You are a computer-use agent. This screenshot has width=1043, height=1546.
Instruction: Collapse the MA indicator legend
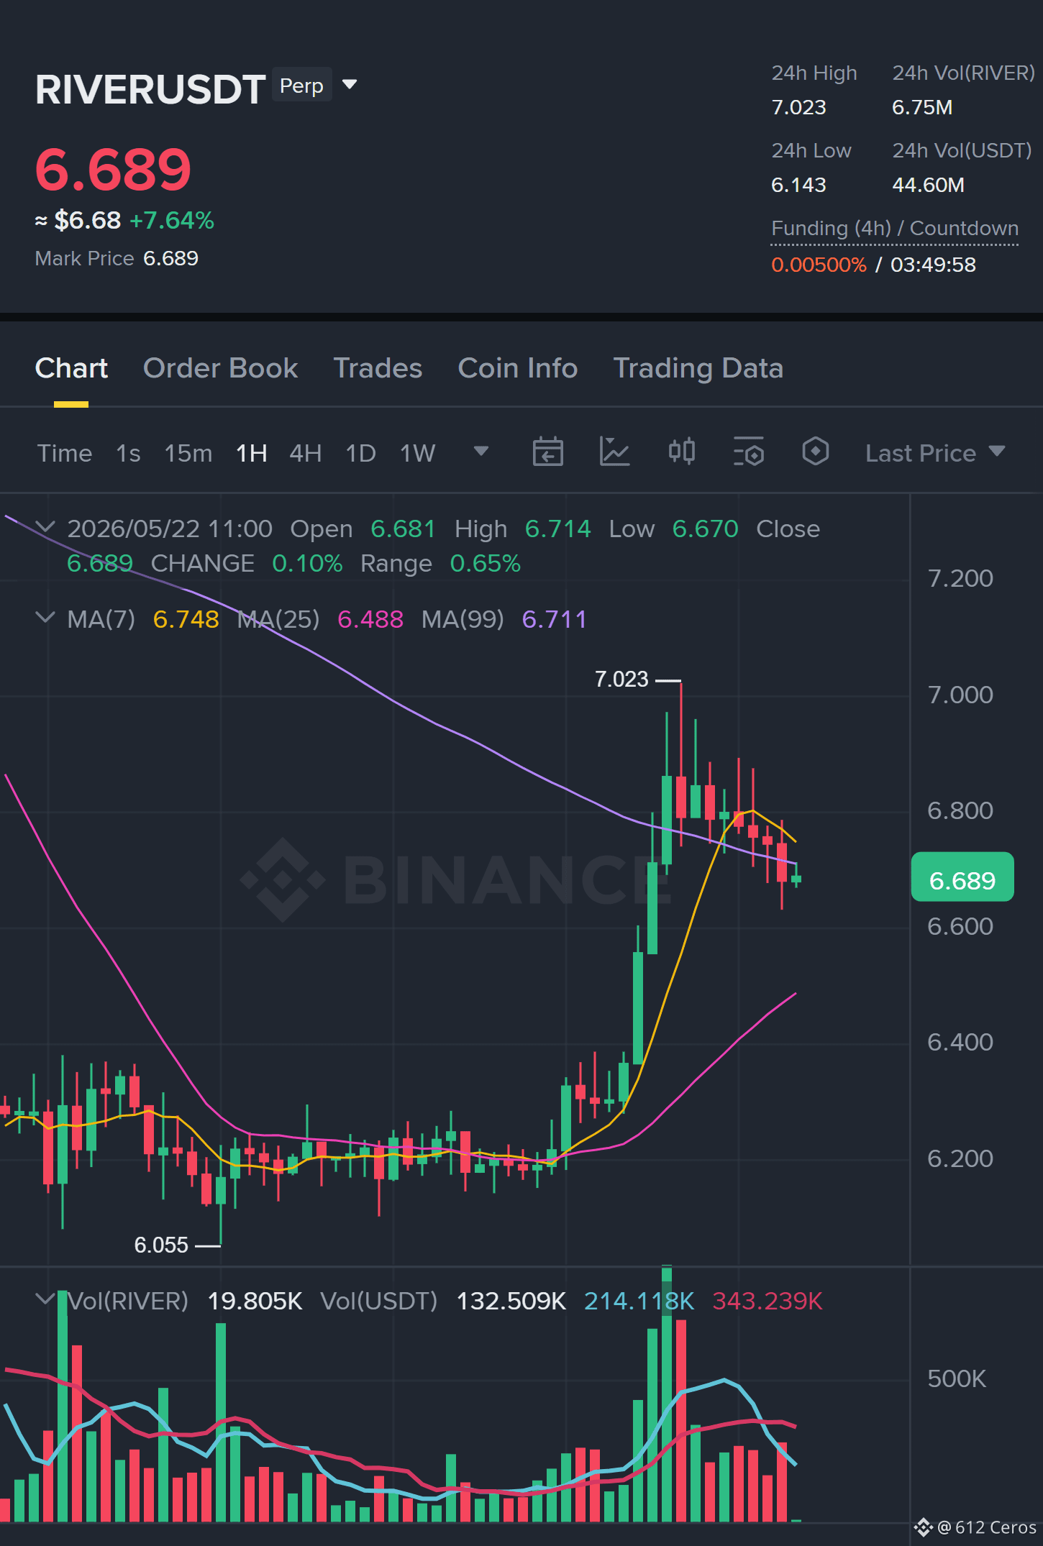pos(45,618)
